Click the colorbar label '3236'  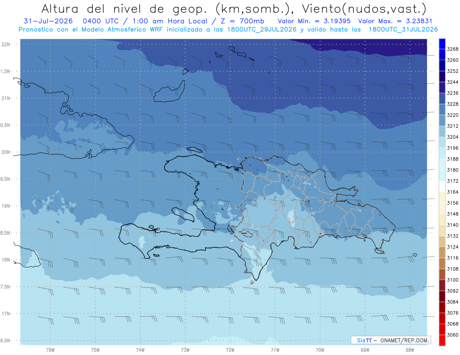453,93
